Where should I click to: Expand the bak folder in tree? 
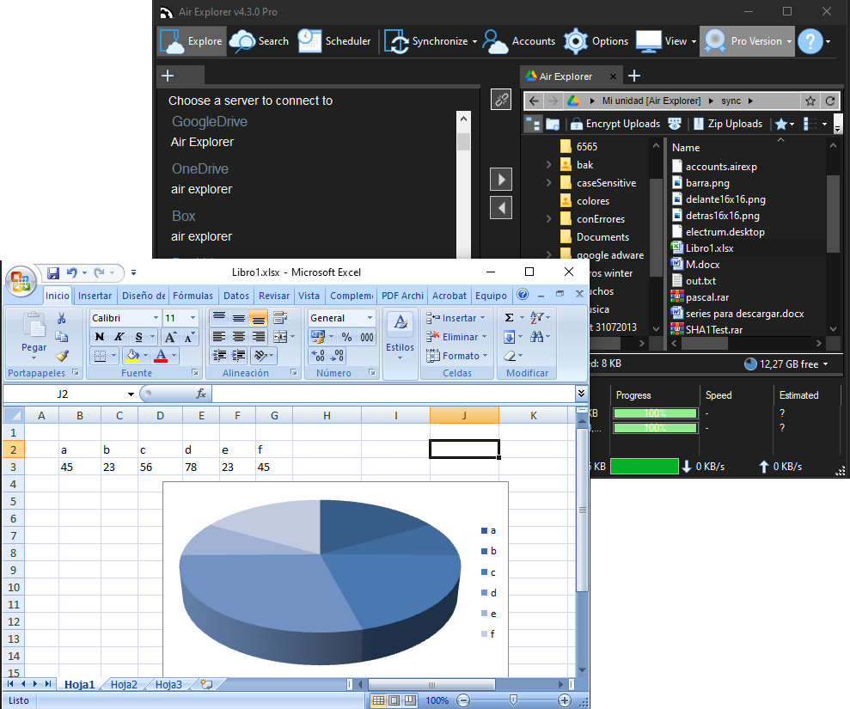[548, 165]
